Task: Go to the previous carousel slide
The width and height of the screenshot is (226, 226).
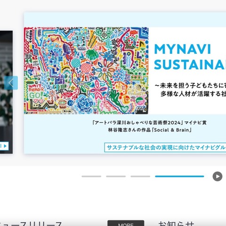Action: pos(11,83)
